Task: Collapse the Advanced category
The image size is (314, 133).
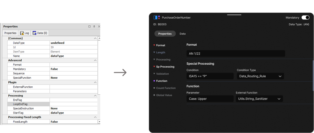Action: click(95, 60)
